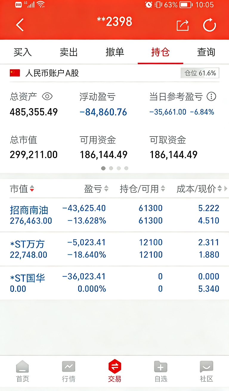The height and width of the screenshot is (391, 229).
Task: Refresh holdings with the circular arrow icon
Action: [x=209, y=25]
